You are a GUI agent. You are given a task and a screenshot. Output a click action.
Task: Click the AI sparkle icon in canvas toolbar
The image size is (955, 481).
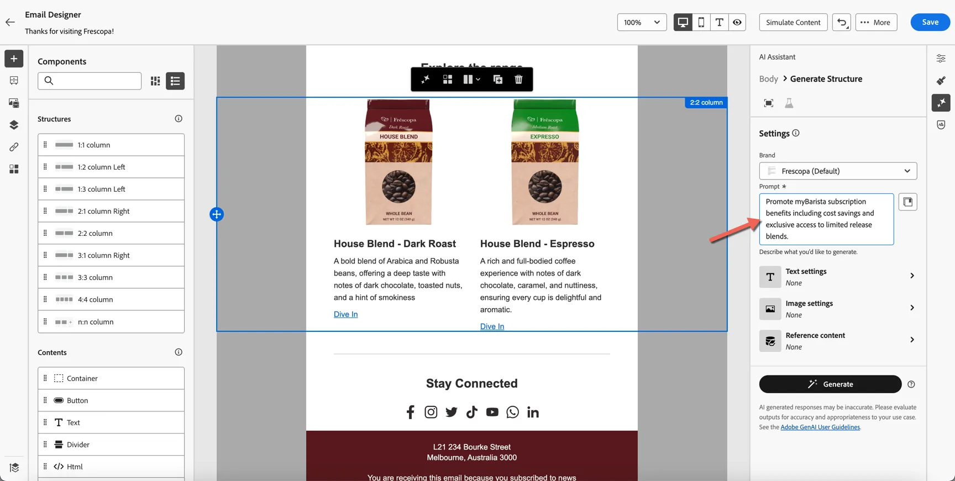[425, 80]
